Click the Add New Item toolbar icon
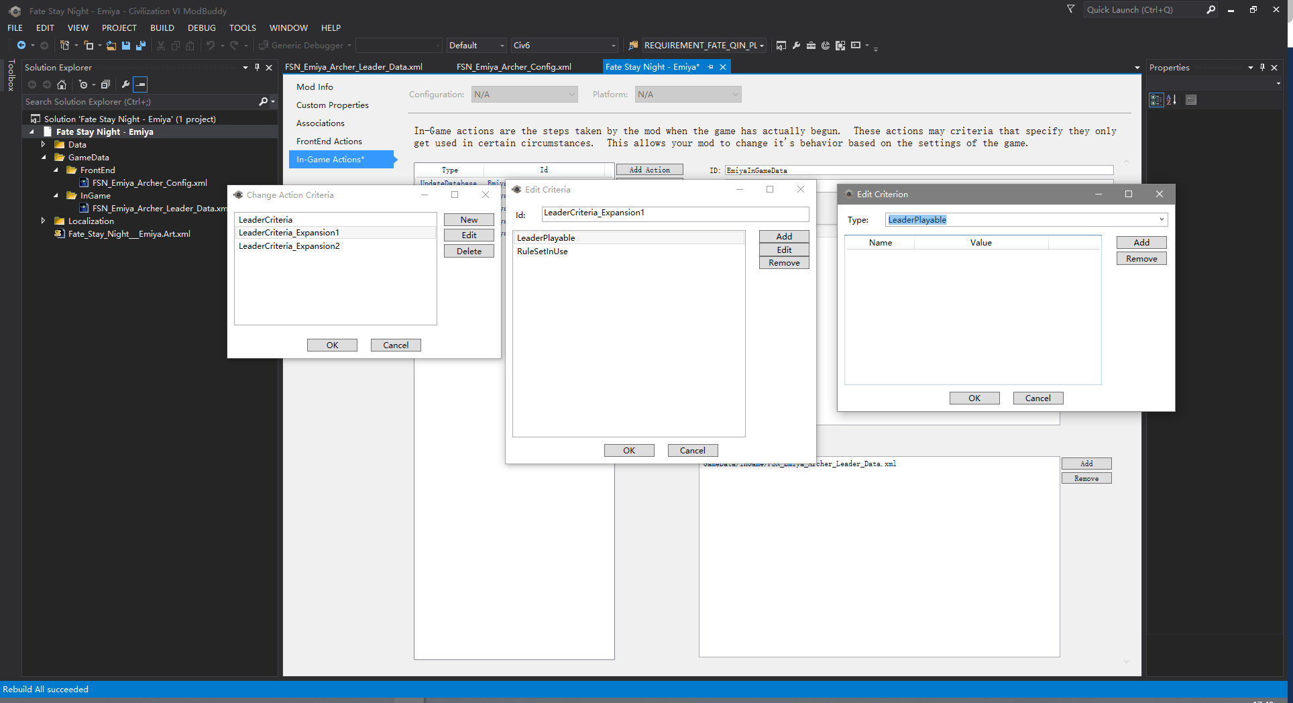The width and height of the screenshot is (1293, 703). point(89,46)
